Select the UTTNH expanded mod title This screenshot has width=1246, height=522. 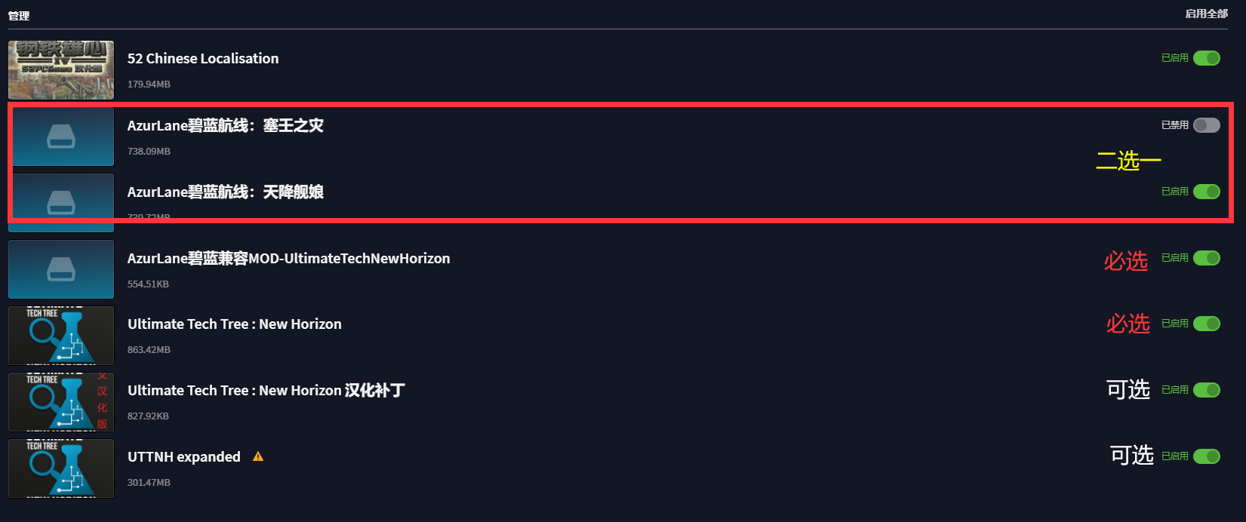pyautogui.click(x=184, y=457)
